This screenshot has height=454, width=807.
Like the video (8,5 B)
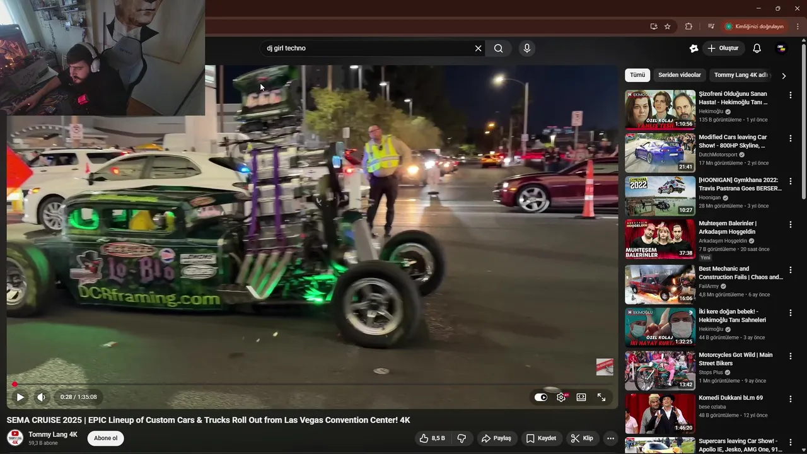tap(433, 438)
